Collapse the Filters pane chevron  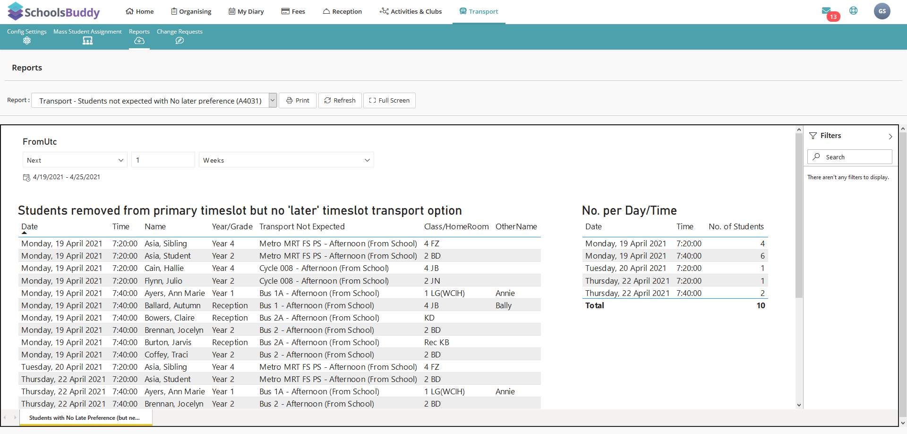pyautogui.click(x=890, y=136)
